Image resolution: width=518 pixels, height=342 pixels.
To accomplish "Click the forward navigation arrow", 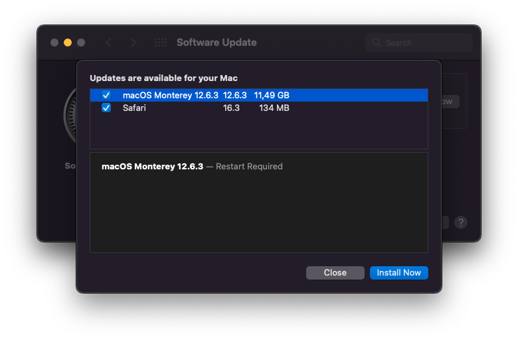I will (x=133, y=43).
